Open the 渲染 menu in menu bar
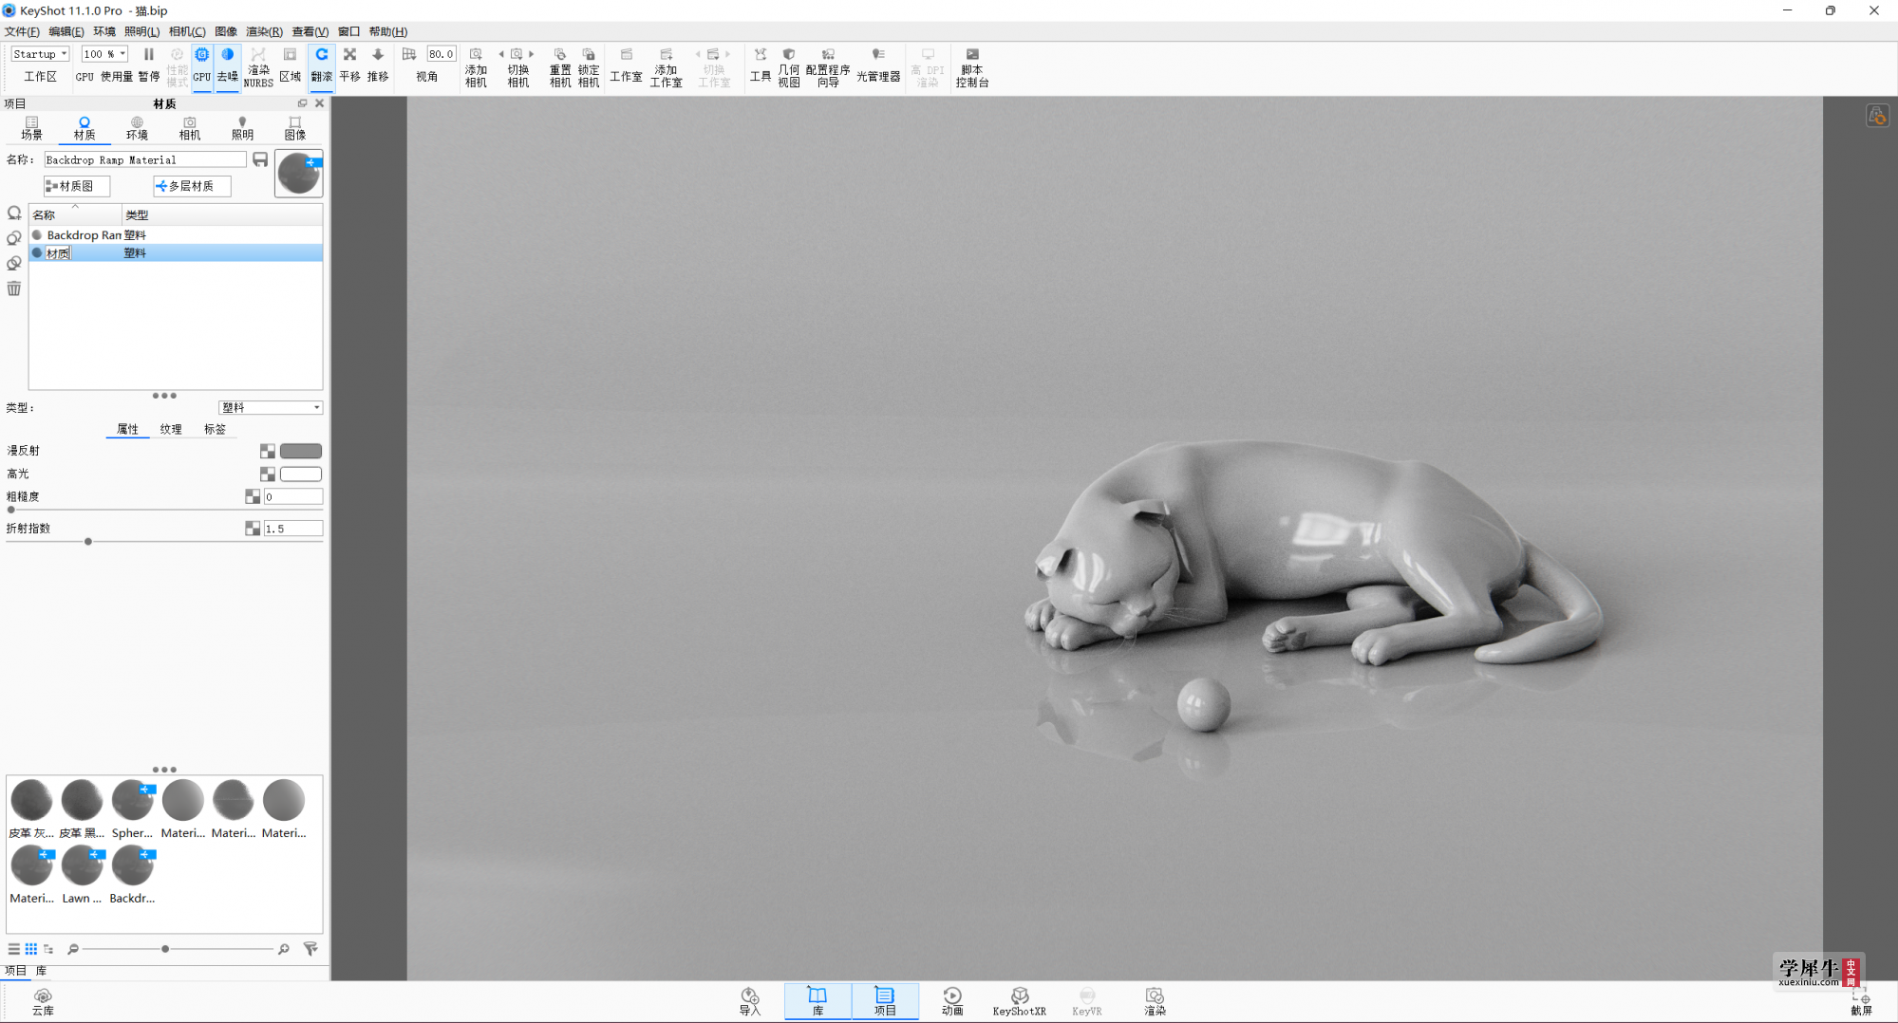Viewport: 1898px width, 1023px height. coord(264,31)
